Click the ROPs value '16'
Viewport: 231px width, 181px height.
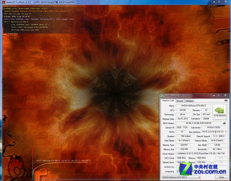182,132
